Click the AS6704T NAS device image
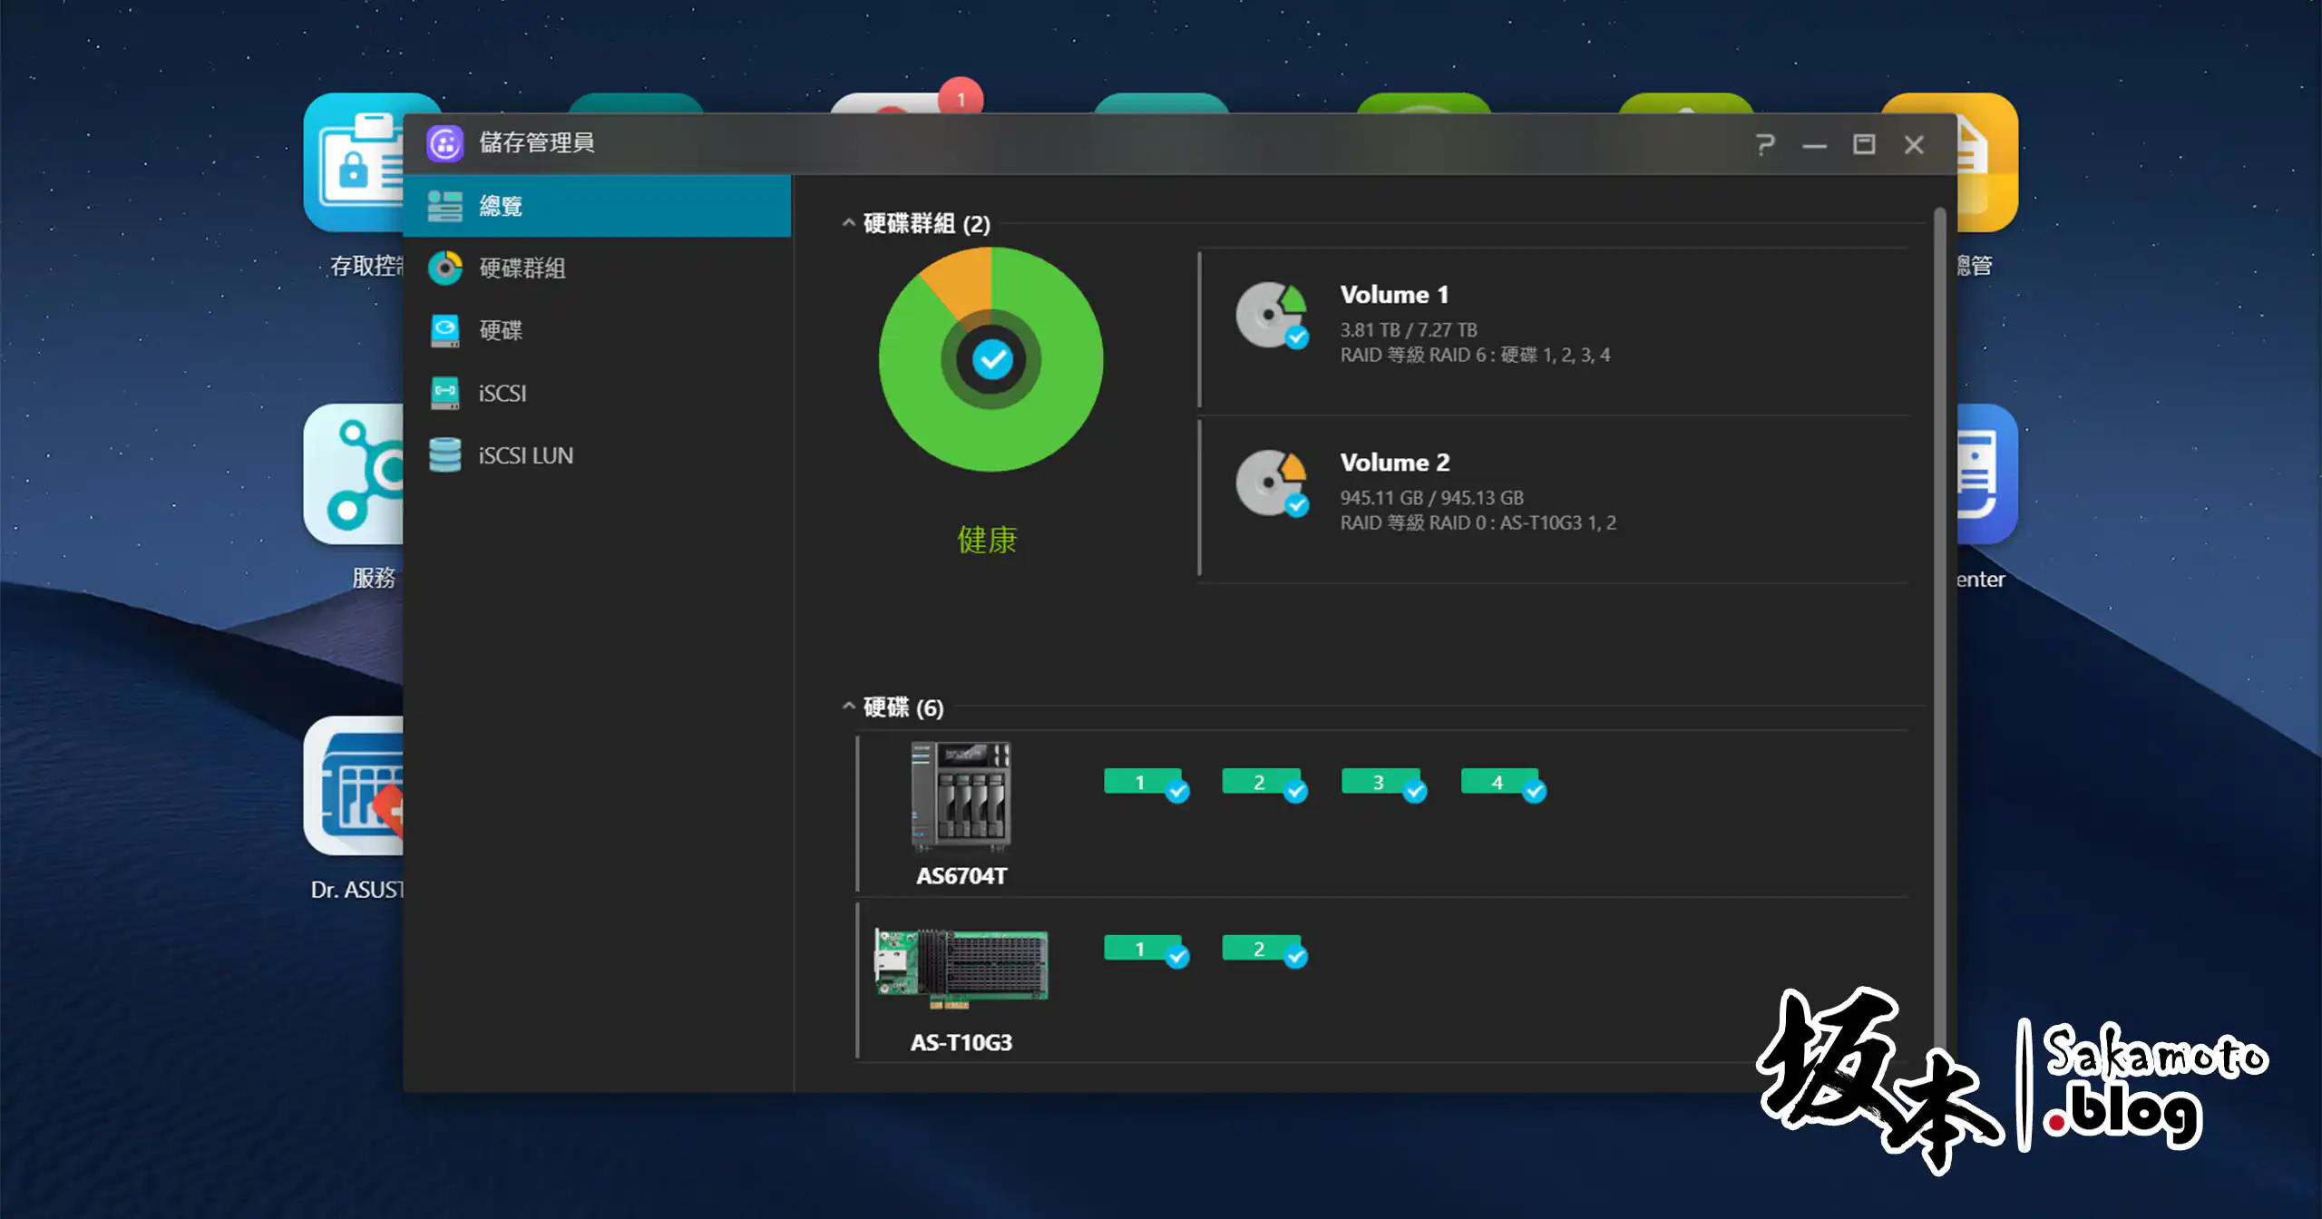The width and height of the screenshot is (2322, 1219). 961,796
